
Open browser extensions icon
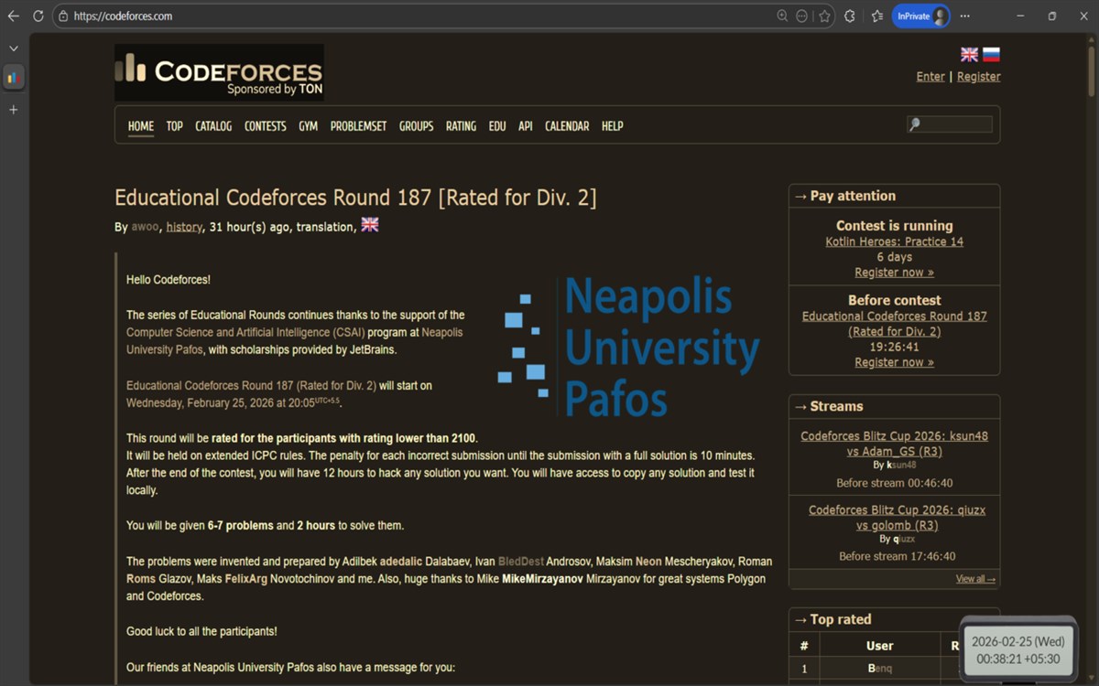pyautogui.click(x=850, y=16)
